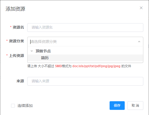149x115 pixels.
Task: Collapse the 顶级节点 tree triangle
Action: [32, 51]
